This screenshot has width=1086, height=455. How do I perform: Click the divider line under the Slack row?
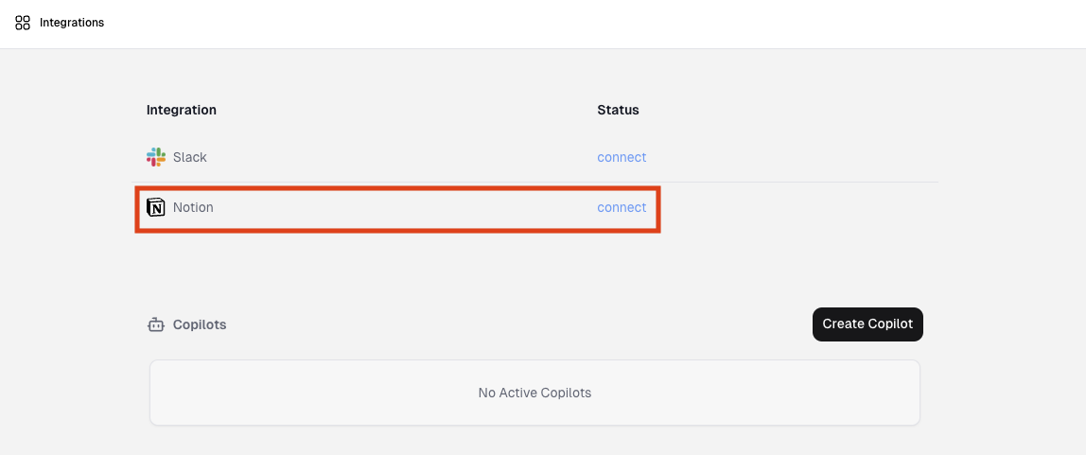tap(804, 182)
